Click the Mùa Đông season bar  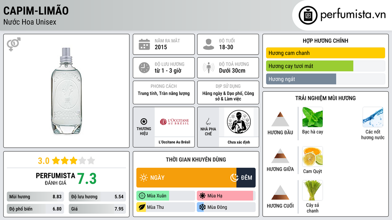click(x=226, y=207)
